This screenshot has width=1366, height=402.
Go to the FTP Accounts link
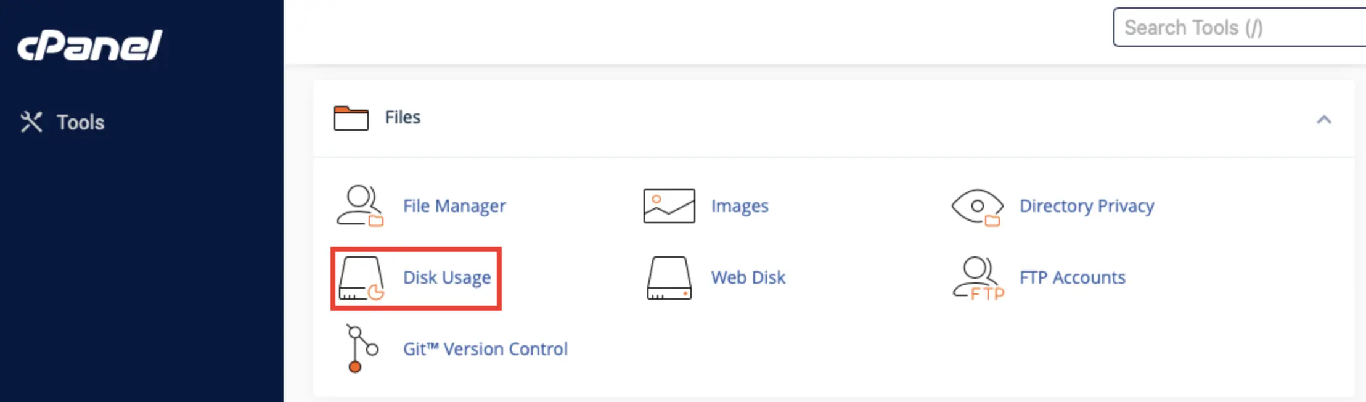(1073, 277)
